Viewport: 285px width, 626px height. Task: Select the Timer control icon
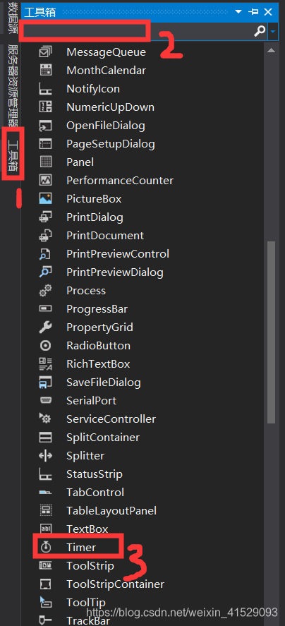[45, 548]
